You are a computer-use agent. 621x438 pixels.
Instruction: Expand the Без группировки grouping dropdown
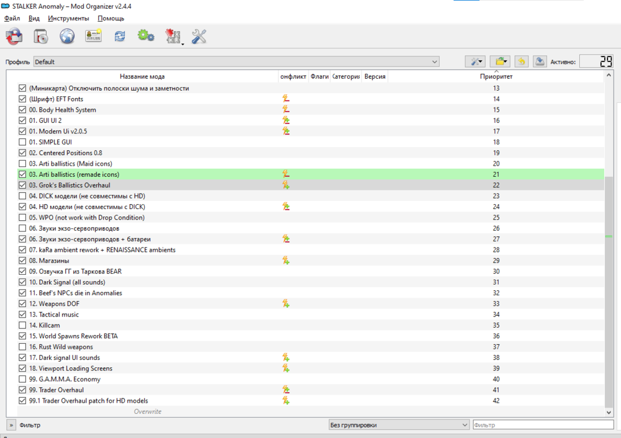pyautogui.click(x=399, y=425)
